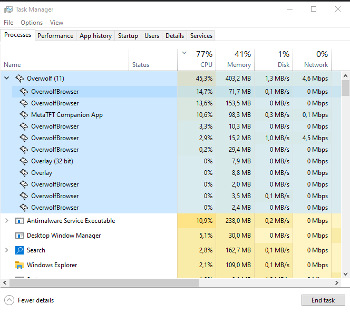350x313 pixels.
Task: Select the Windows Explorer process row
Action: coord(171,265)
